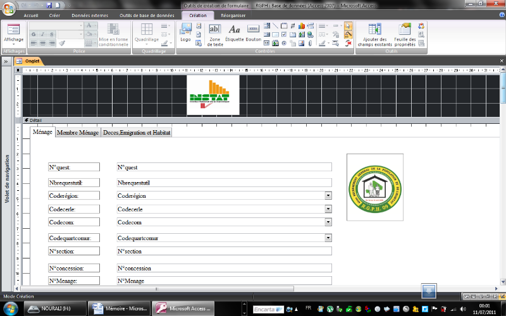This screenshot has height=316, width=506.
Task: Select the Rectangle control icon
Action: point(275,35)
